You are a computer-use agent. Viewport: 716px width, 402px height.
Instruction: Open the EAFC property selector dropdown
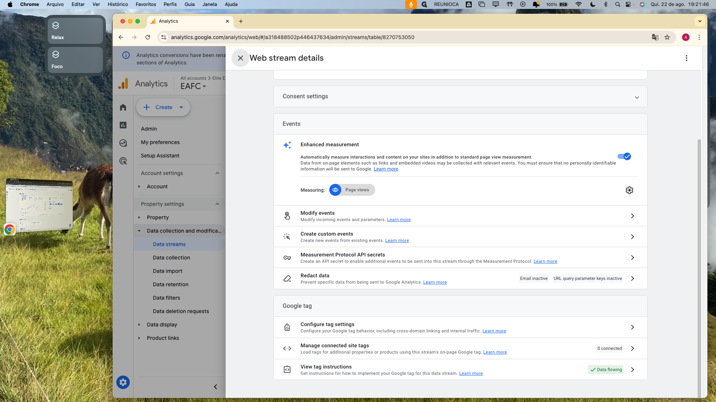click(x=193, y=86)
